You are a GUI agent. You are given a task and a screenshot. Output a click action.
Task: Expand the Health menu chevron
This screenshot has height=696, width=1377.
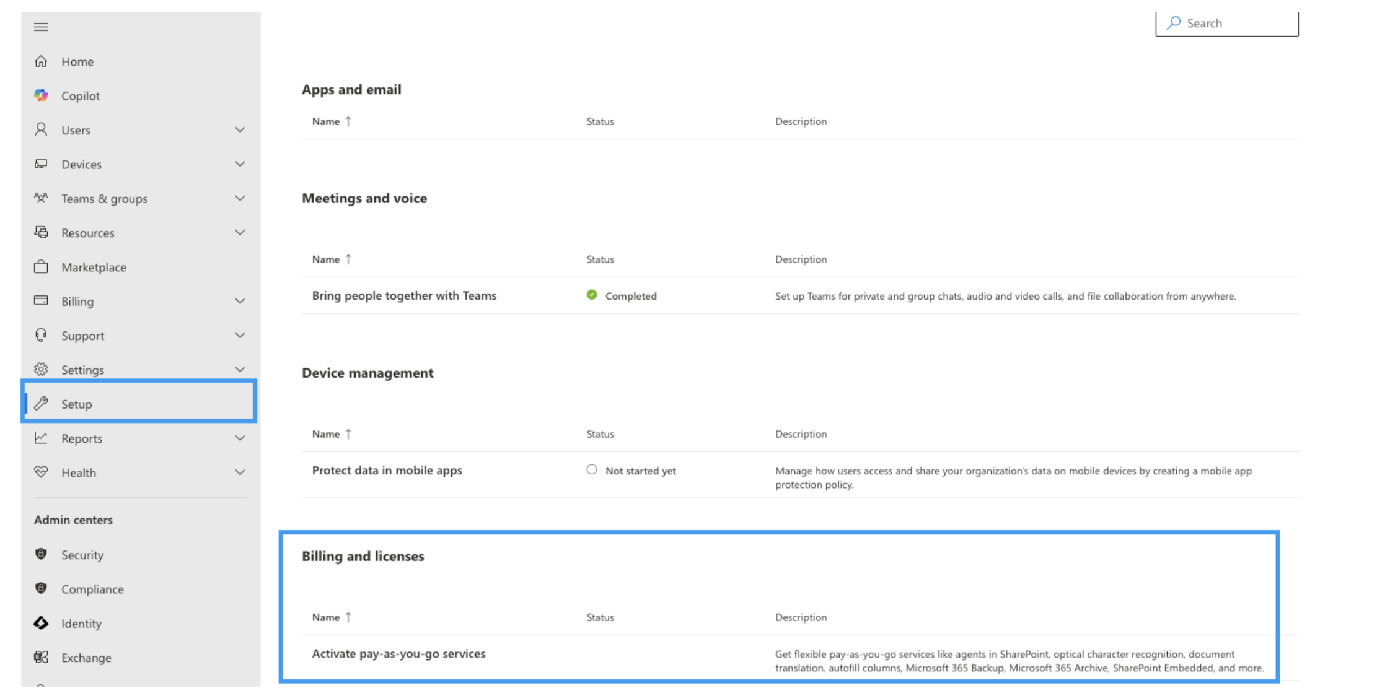(240, 472)
